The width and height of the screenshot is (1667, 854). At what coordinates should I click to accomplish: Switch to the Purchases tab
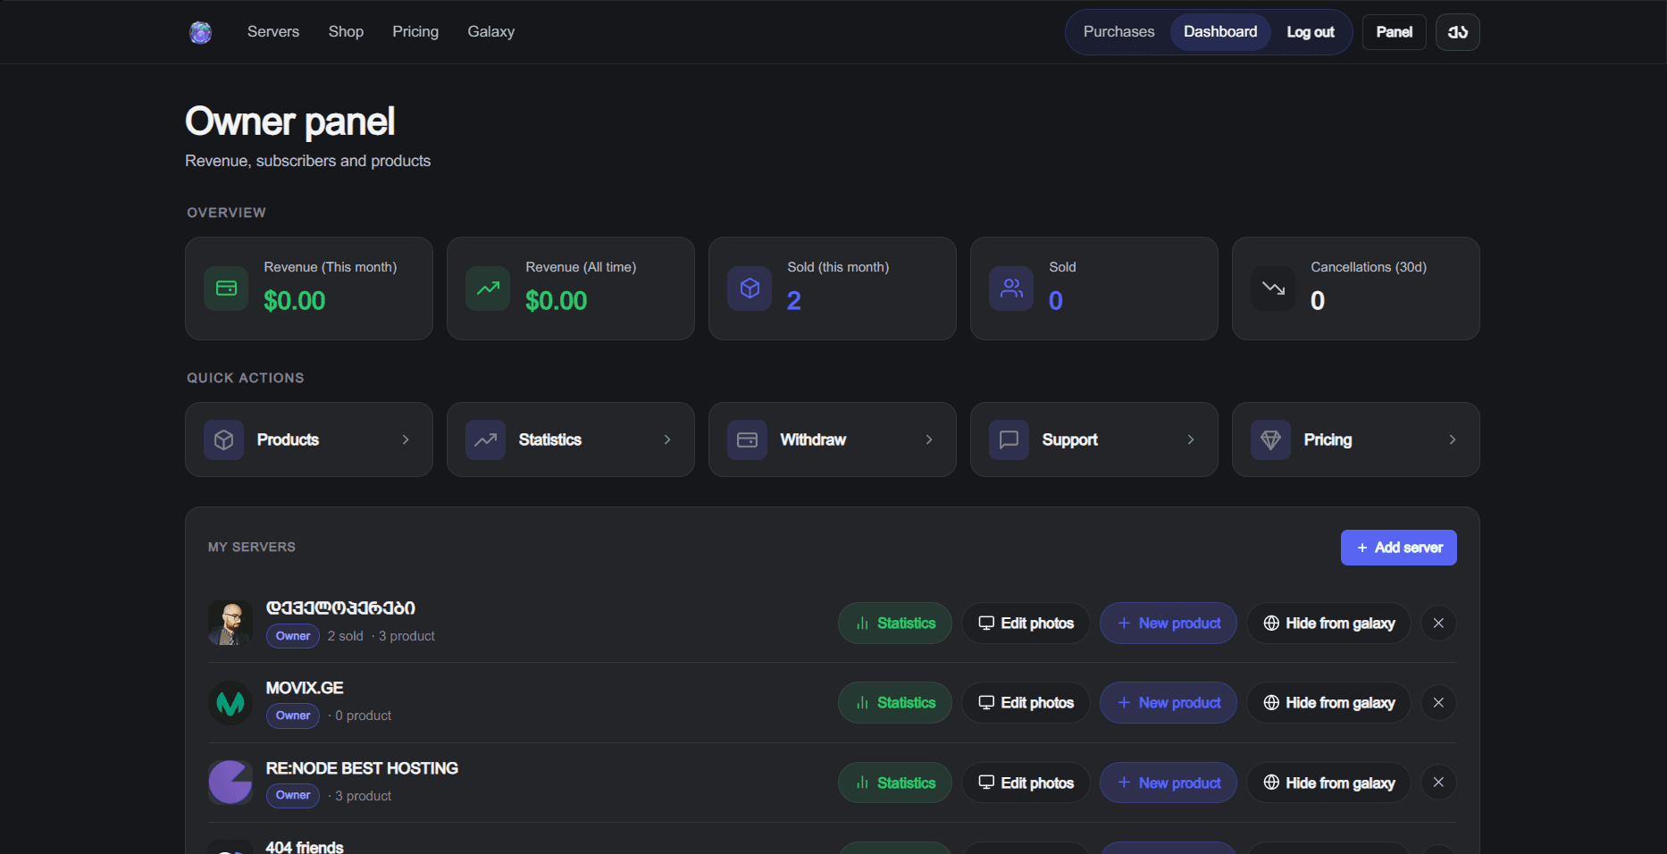click(x=1118, y=32)
